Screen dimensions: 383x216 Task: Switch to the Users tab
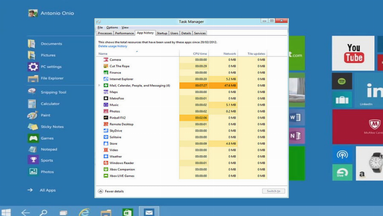(174, 33)
